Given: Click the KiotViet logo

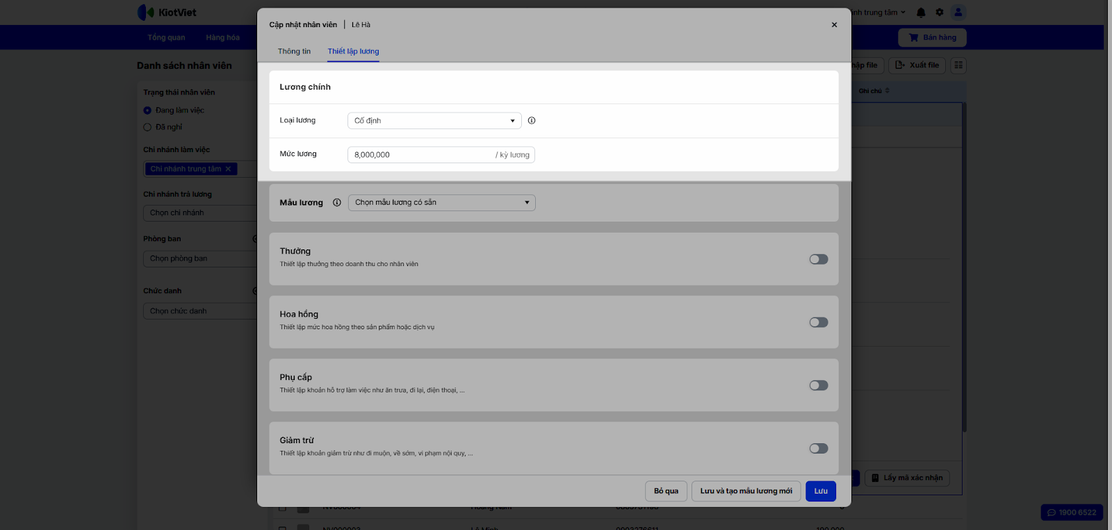Looking at the screenshot, I should [167, 13].
